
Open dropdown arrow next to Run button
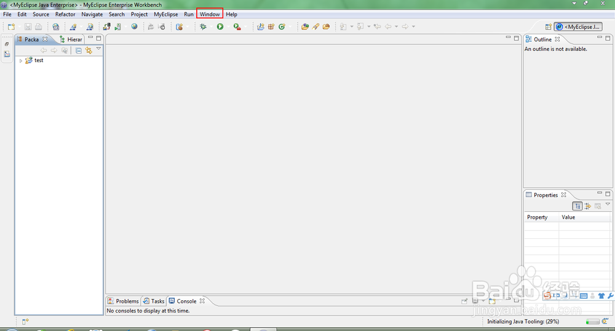pos(228,26)
